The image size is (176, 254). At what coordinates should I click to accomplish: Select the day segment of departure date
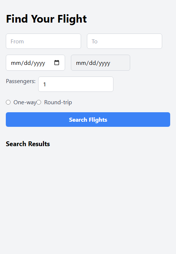[x=28, y=63]
